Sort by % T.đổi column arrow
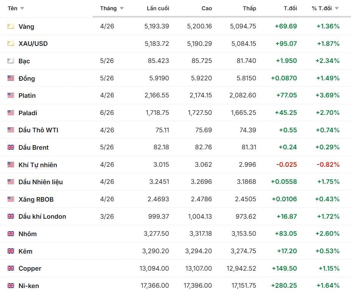Viewport: 351px width, 293px height. [x=337, y=8]
